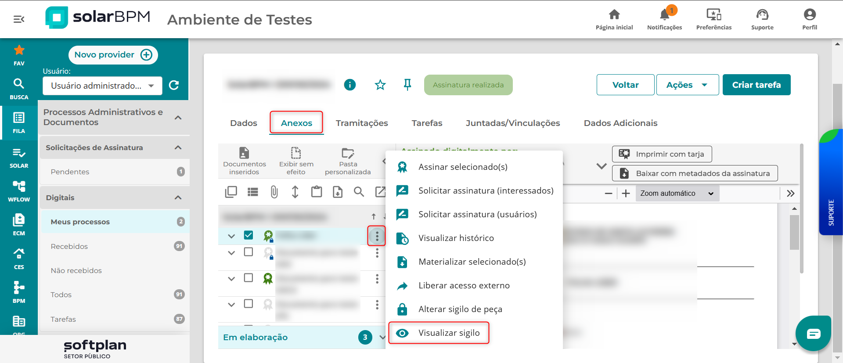Click the paperclip attach icon in toolbar

tap(274, 192)
